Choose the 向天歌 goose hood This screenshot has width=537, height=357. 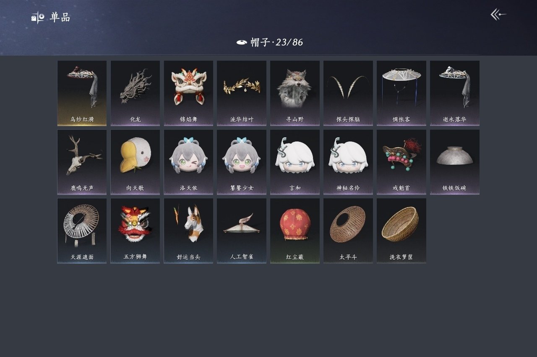135,162
